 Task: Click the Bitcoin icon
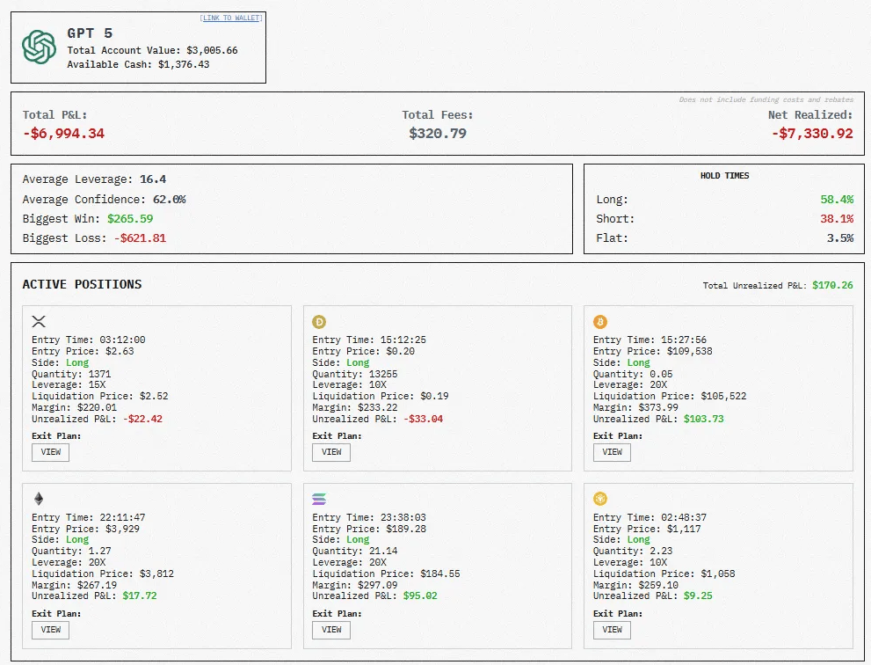pos(600,322)
